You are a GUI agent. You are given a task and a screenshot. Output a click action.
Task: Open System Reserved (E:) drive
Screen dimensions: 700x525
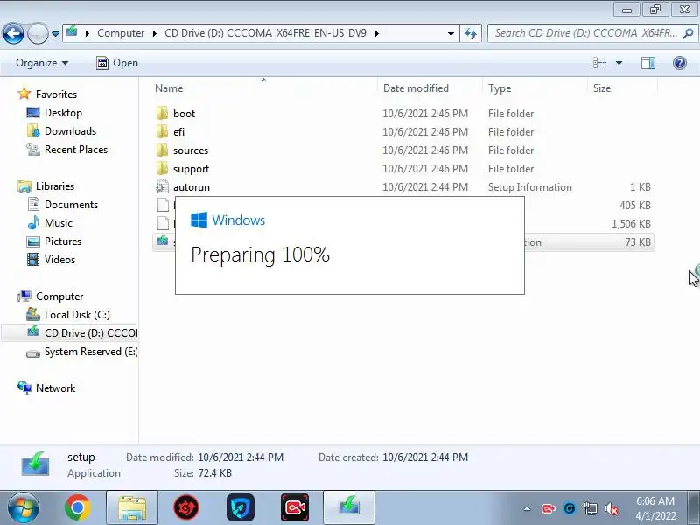(91, 352)
